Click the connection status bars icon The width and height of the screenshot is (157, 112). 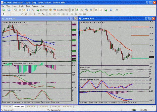(x=134, y=110)
